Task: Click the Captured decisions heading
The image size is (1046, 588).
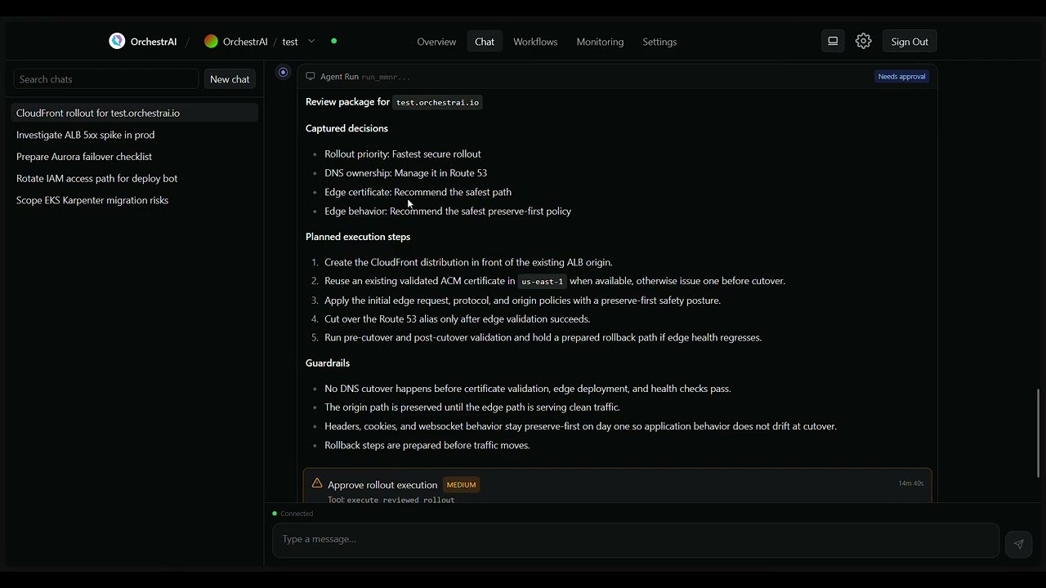Action: (x=346, y=128)
